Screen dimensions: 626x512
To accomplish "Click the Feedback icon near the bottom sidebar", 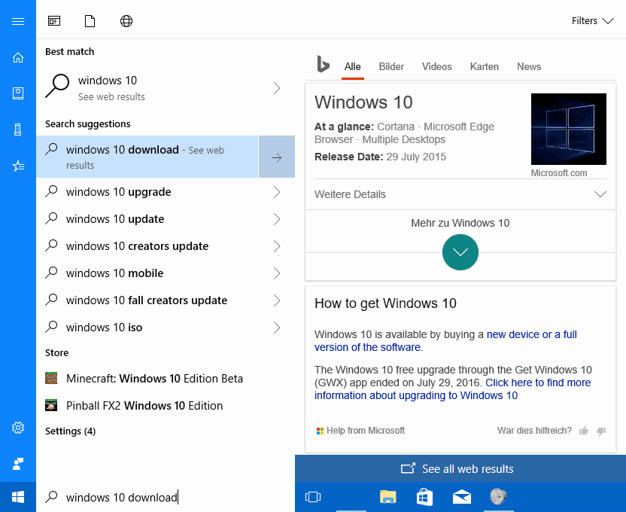I will pyautogui.click(x=18, y=464).
